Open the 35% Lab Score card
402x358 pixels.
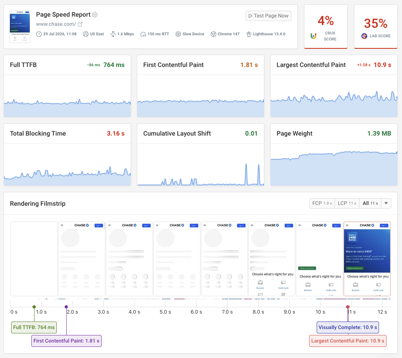pyautogui.click(x=375, y=27)
